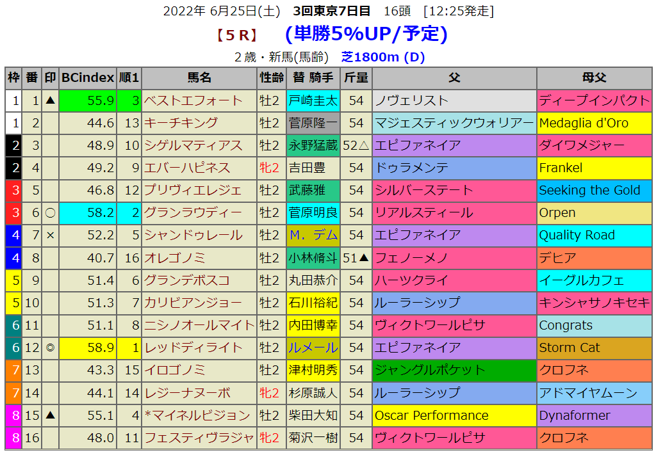Click the 馬名 column header

click(199, 78)
